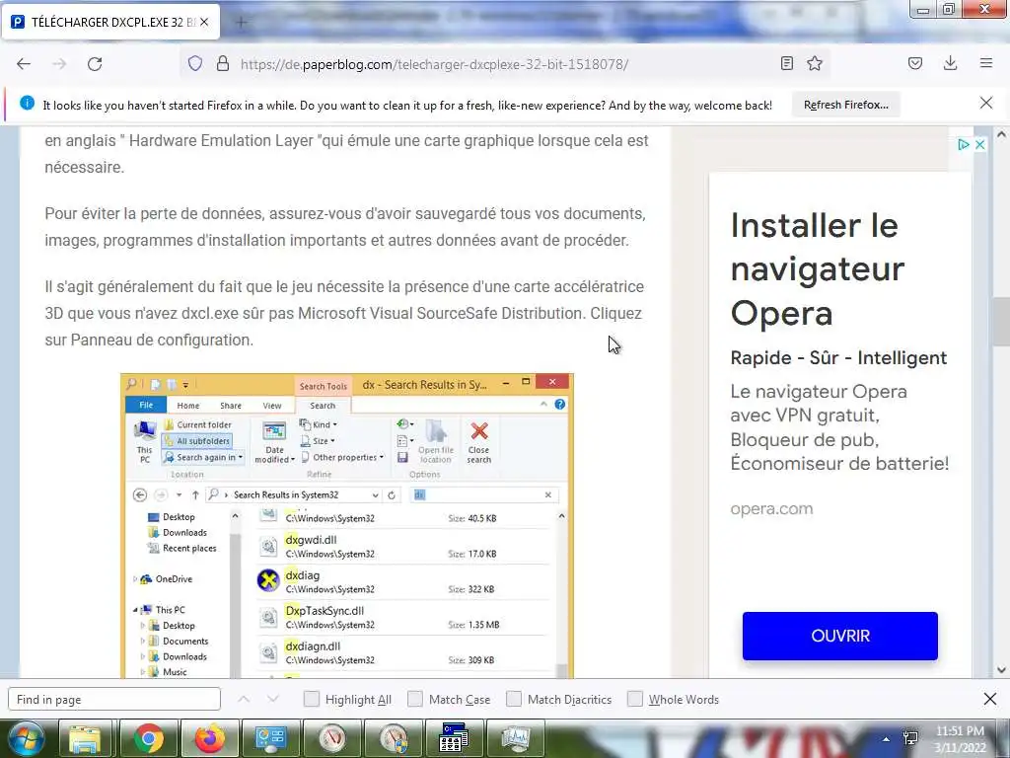The width and height of the screenshot is (1010, 758).
Task: Save page to Pocket
Action: (915, 63)
